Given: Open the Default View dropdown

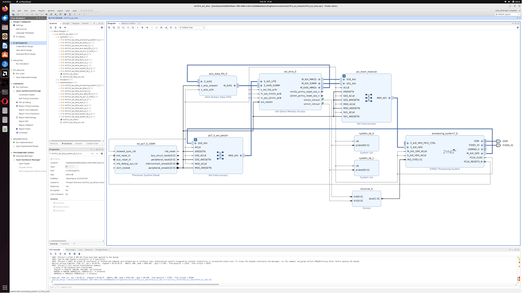Looking at the screenshot, I should [x=192, y=28].
